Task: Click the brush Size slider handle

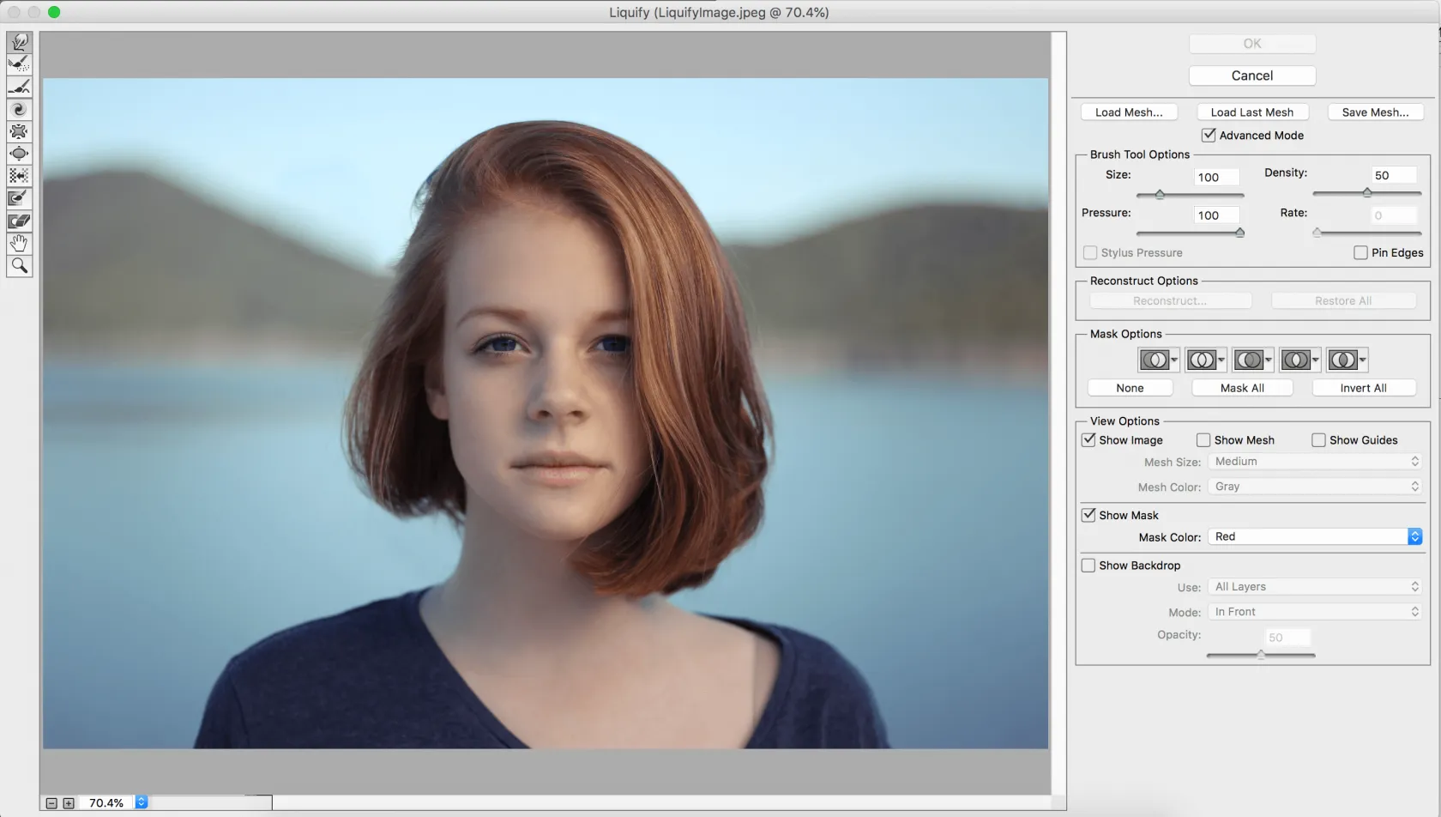Action: [x=1160, y=195]
